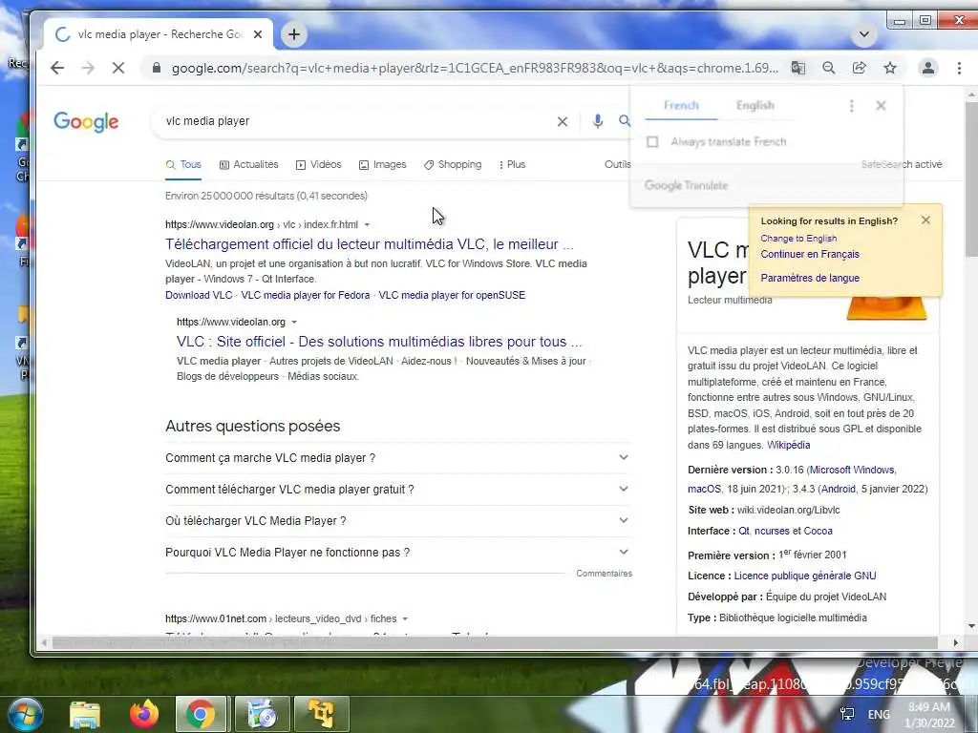This screenshot has height=733, width=978.
Task: Open the Translate this page icon
Action: (797, 68)
